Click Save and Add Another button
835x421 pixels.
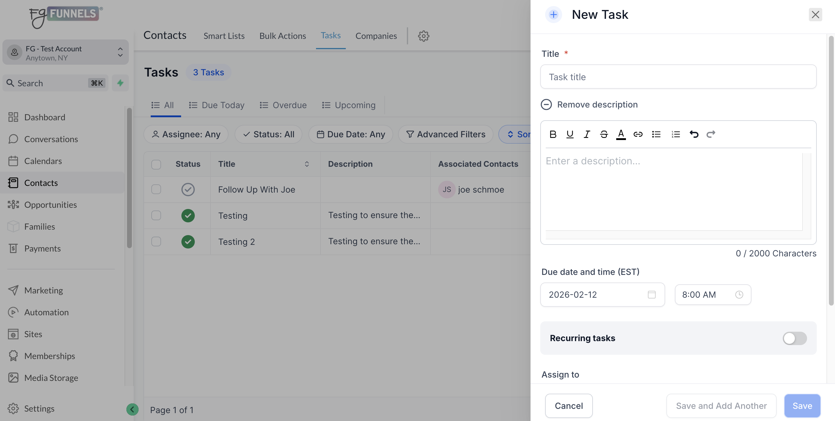(x=721, y=406)
